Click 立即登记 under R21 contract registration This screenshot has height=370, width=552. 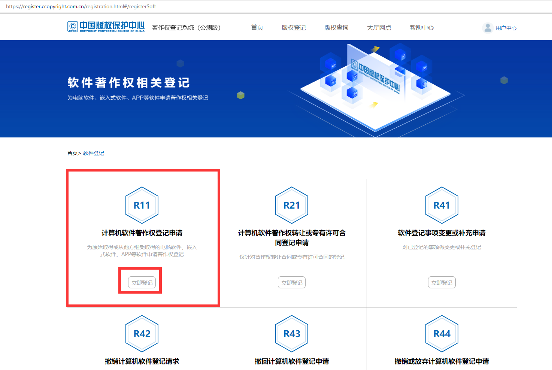click(x=292, y=282)
